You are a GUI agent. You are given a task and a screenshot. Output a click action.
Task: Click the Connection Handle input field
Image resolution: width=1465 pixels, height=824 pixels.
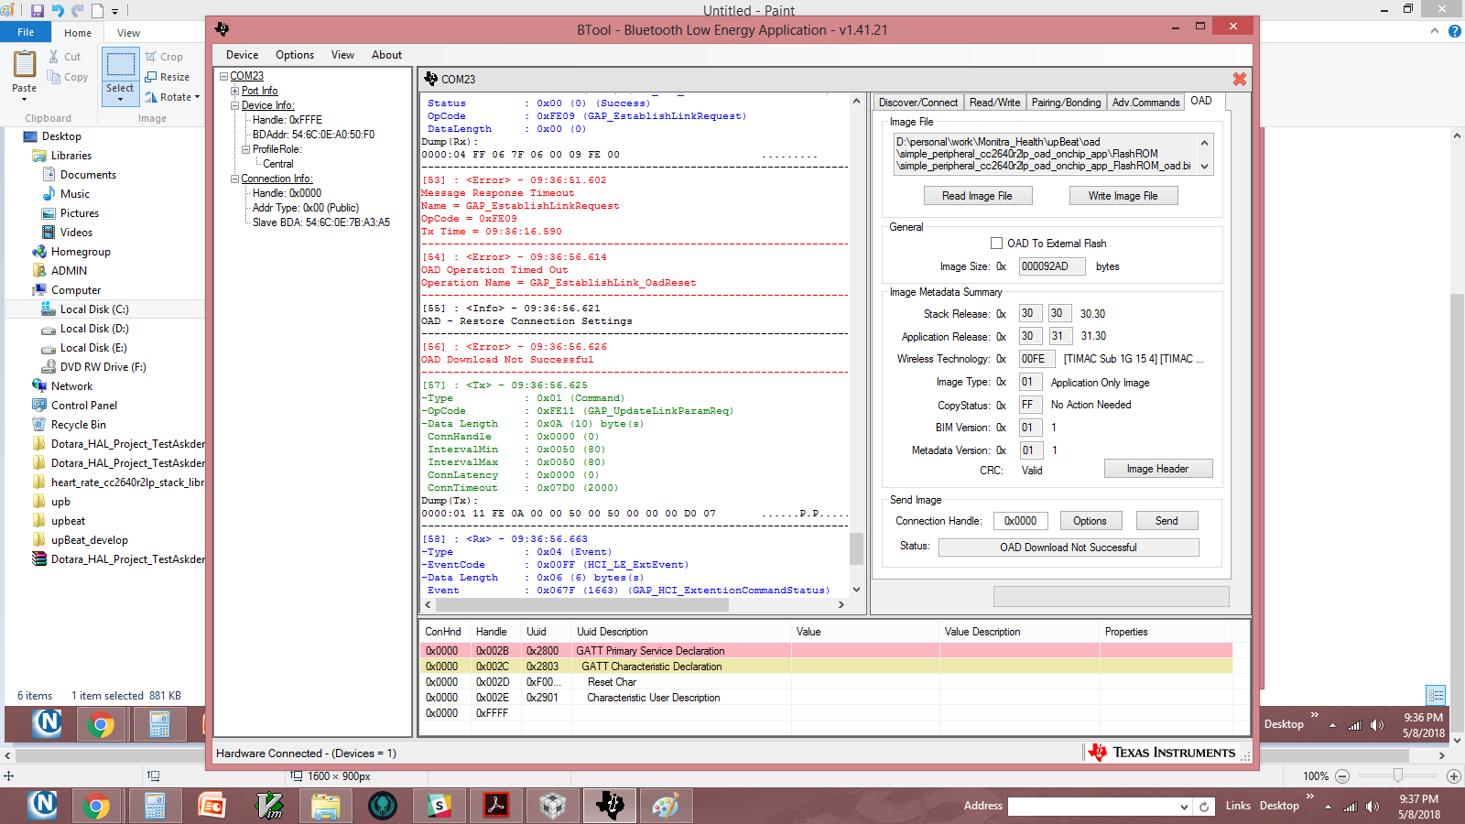point(1020,521)
